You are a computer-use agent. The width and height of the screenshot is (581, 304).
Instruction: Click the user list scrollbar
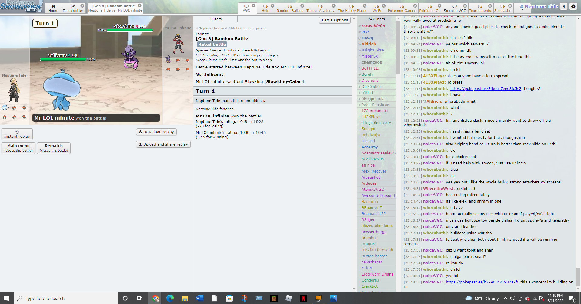pos(398,48)
